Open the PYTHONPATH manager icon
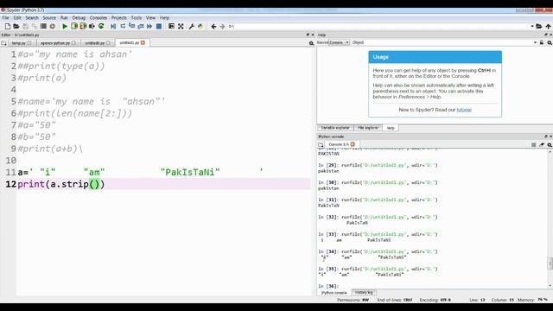 (200, 26)
